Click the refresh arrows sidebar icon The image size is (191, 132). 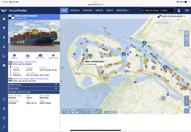4,118
